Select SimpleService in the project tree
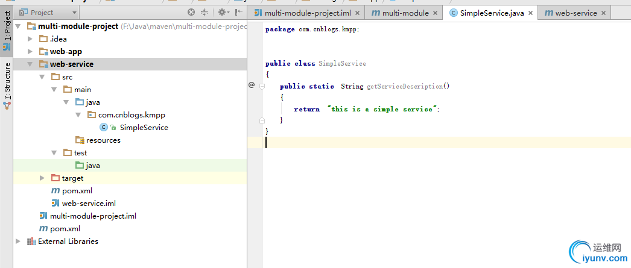 [144, 127]
